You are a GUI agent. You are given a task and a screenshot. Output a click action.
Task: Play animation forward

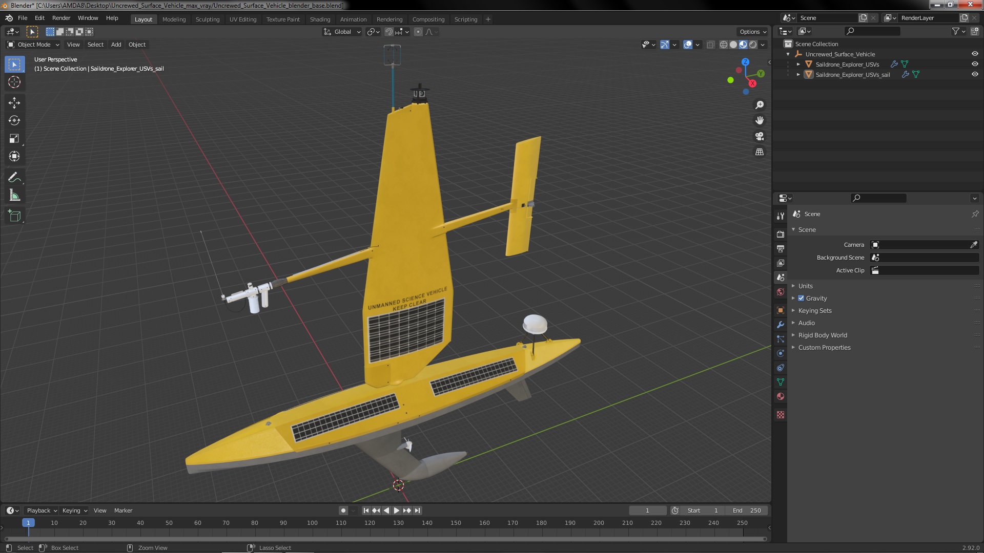(x=396, y=511)
